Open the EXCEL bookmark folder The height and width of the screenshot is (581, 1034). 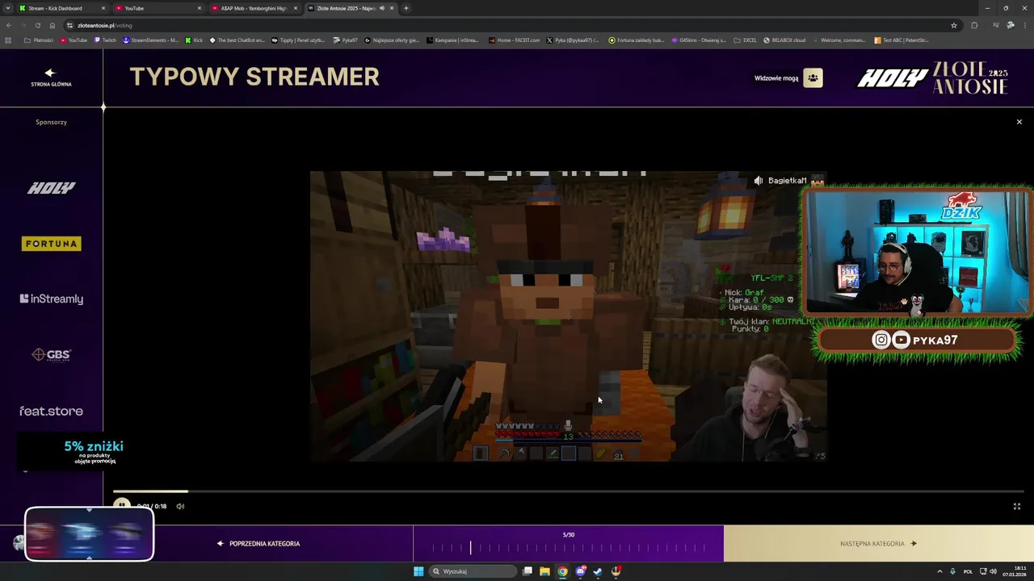click(x=745, y=40)
